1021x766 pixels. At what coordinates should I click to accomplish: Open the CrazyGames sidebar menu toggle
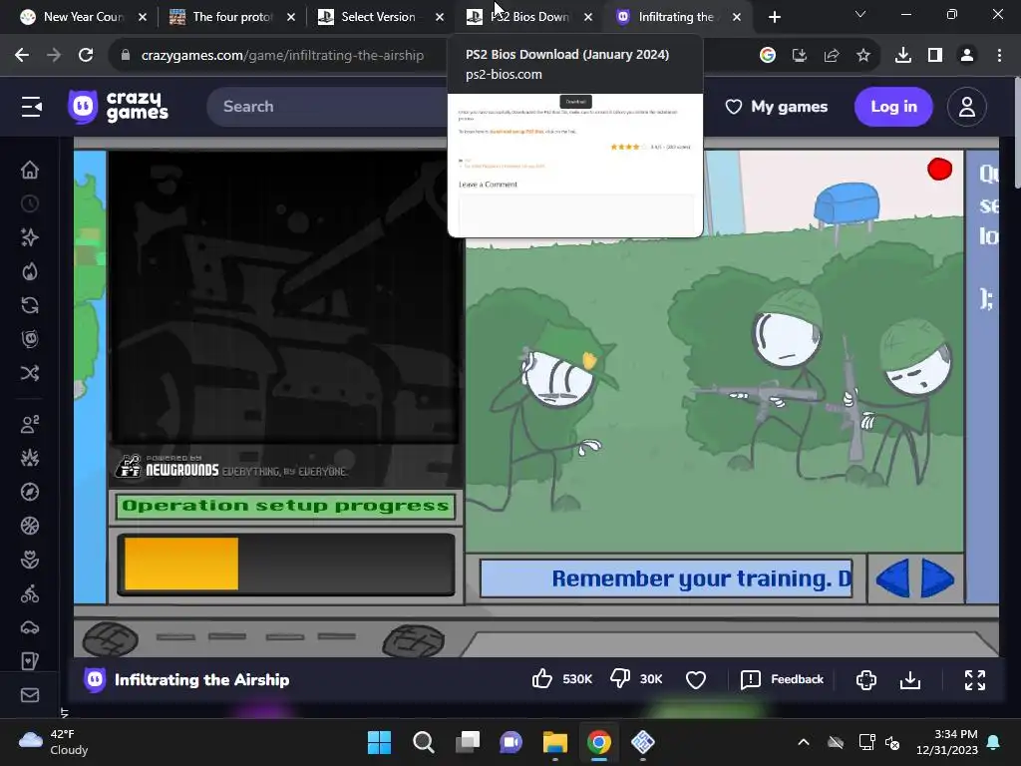31,106
